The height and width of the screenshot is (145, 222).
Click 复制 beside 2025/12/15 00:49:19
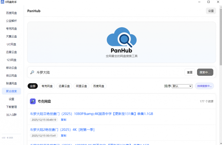pos(64,120)
